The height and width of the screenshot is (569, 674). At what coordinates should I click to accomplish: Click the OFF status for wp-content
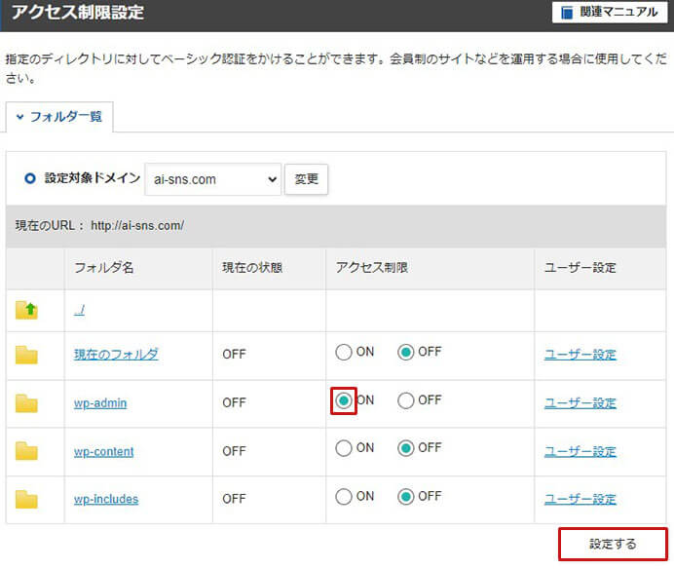(235, 451)
